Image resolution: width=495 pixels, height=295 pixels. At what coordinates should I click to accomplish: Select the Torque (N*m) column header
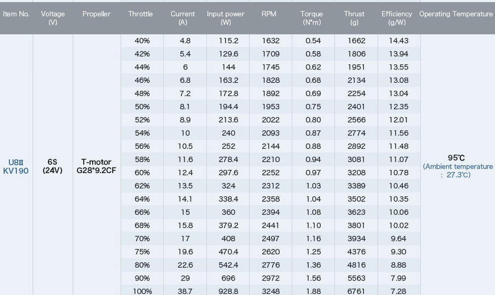(x=311, y=18)
